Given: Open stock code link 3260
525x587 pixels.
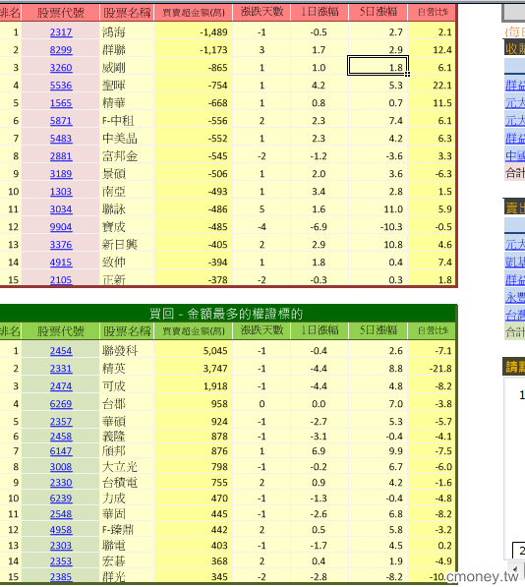Looking at the screenshot, I should pyautogui.click(x=61, y=68).
